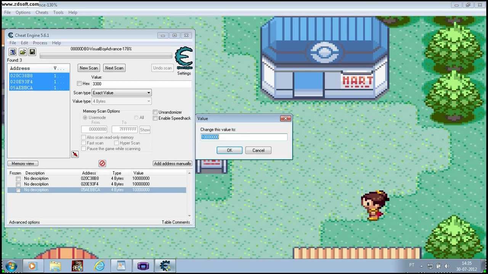Viewport: 488px width, 274px height.
Task: Select the Usermode radio button
Action: click(85, 118)
